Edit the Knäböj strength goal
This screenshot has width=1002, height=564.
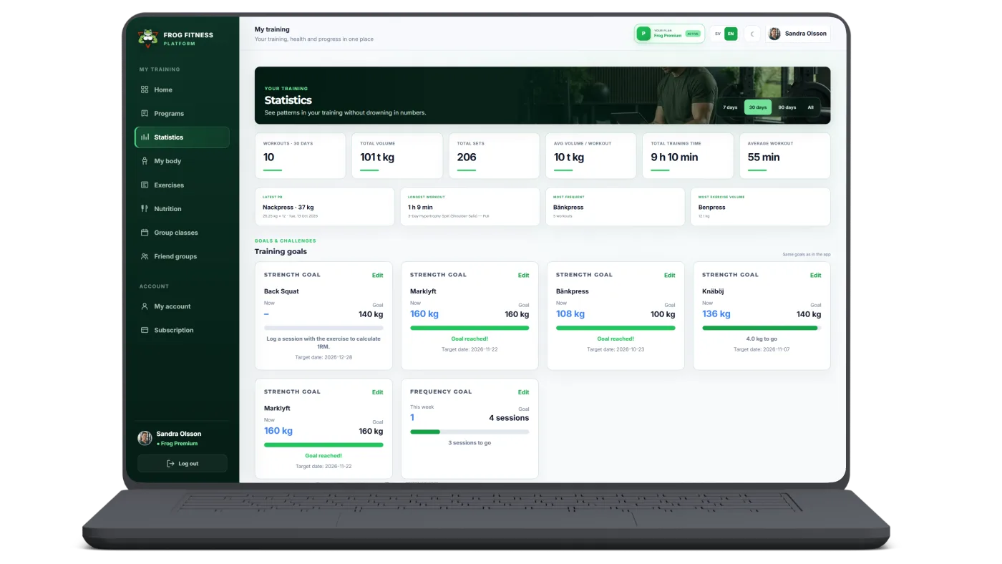pyautogui.click(x=815, y=275)
